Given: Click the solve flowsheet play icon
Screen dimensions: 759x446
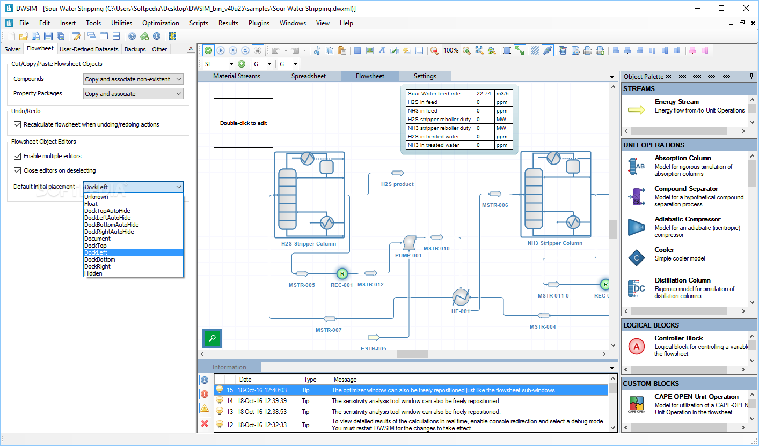Looking at the screenshot, I should [x=221, y=50].
